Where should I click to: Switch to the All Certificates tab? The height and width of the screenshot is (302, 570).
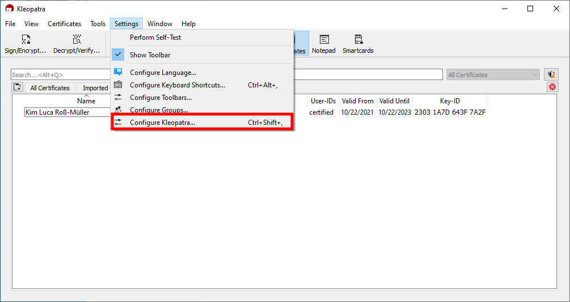pyautogui.click(x=50, y=88)
